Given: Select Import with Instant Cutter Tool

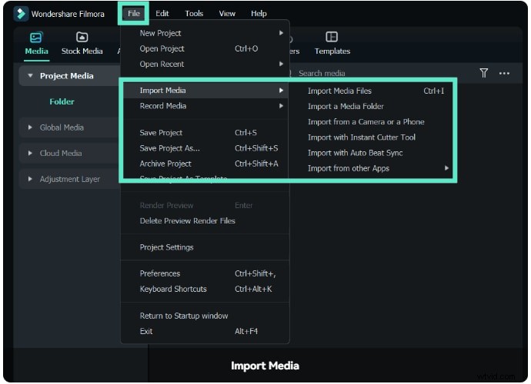Looking at the screenshot, I should [361, 137].
